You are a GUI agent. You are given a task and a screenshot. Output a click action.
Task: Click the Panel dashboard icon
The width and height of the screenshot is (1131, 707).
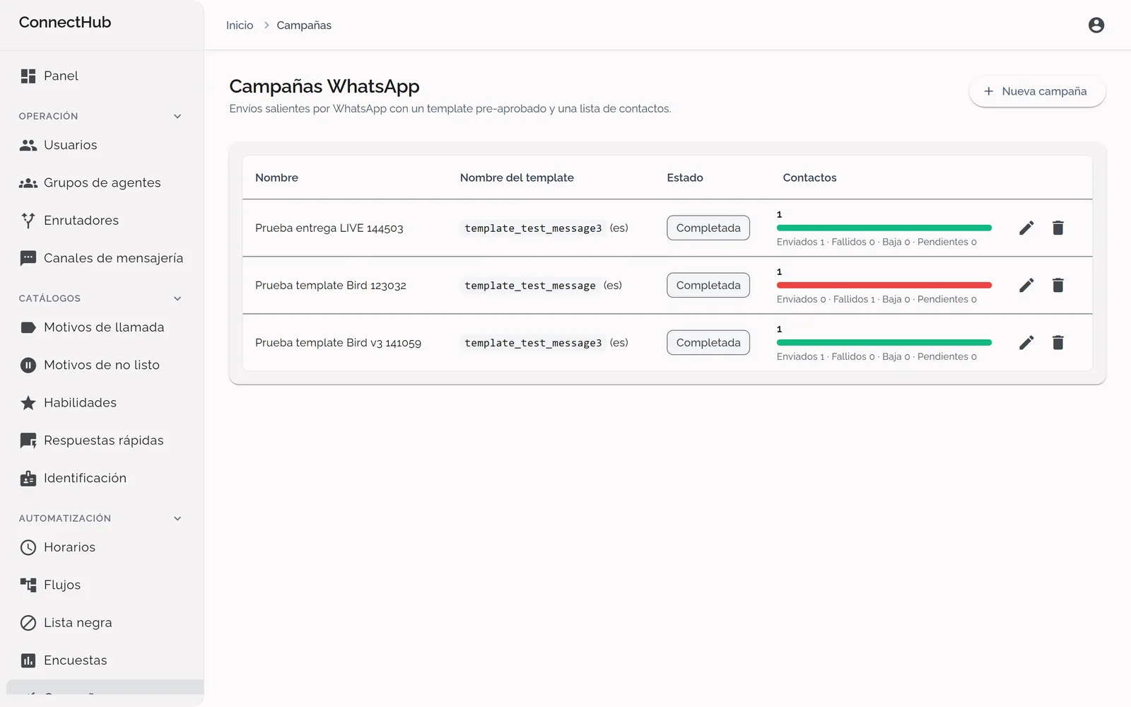click(28, 76)
